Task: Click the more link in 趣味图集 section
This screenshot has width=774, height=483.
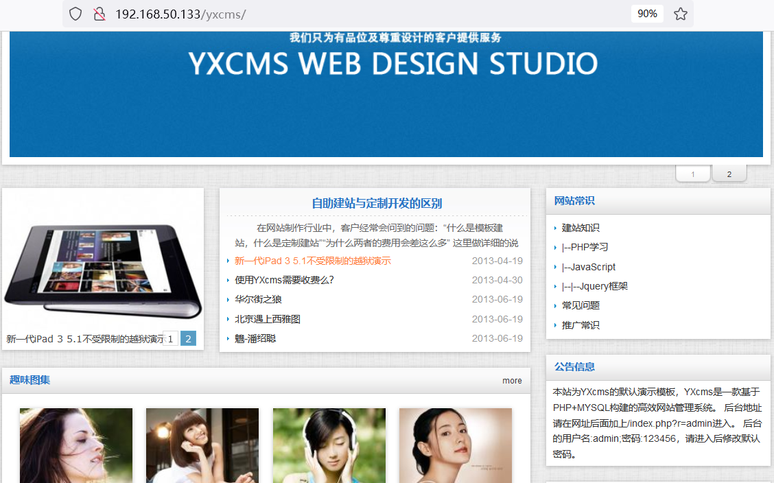Action: tap(512, 380)
